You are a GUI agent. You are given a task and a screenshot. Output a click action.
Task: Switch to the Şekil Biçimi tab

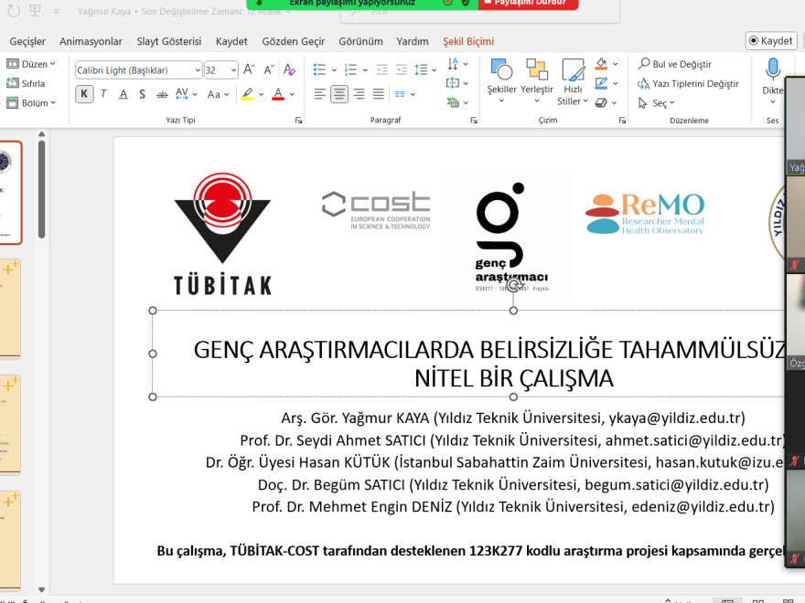click(467, 41)
